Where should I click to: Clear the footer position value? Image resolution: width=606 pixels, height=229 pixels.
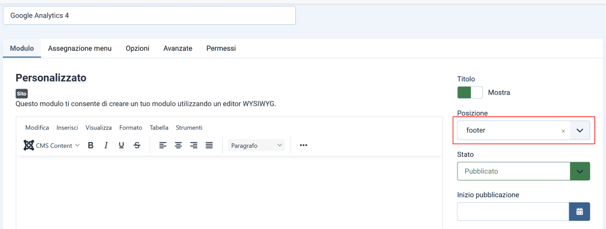[x=563, y=131]
